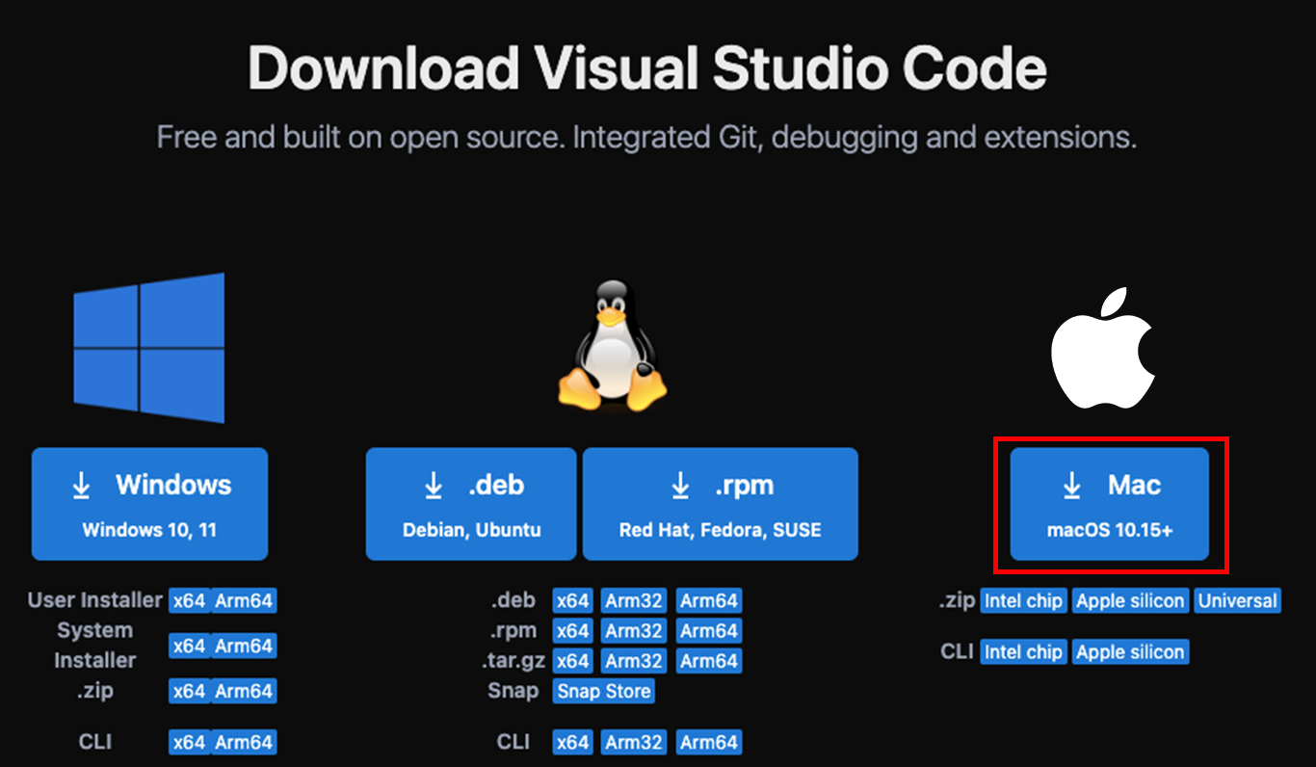Get Linux .tar.gz Arm64 archive

tap(709, 661)
